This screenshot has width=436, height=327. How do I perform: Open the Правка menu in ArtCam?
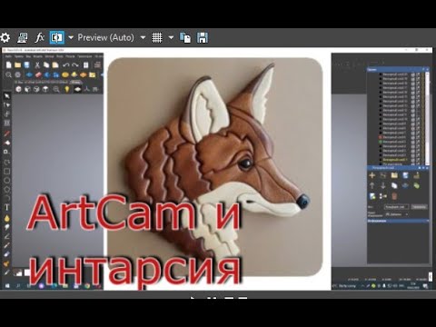[18, 56]
